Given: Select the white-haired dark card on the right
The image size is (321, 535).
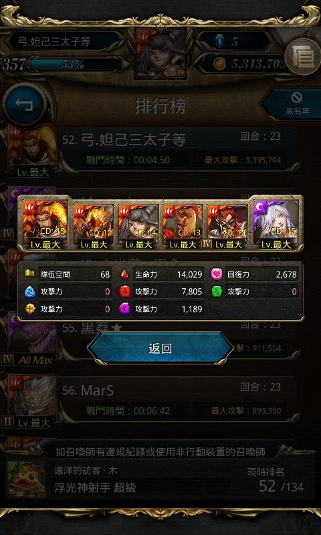Looking at the screenshot, I should pos(276,225).
